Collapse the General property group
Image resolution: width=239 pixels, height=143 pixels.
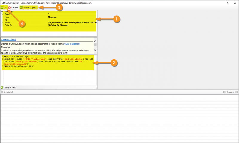click(2, 12)
